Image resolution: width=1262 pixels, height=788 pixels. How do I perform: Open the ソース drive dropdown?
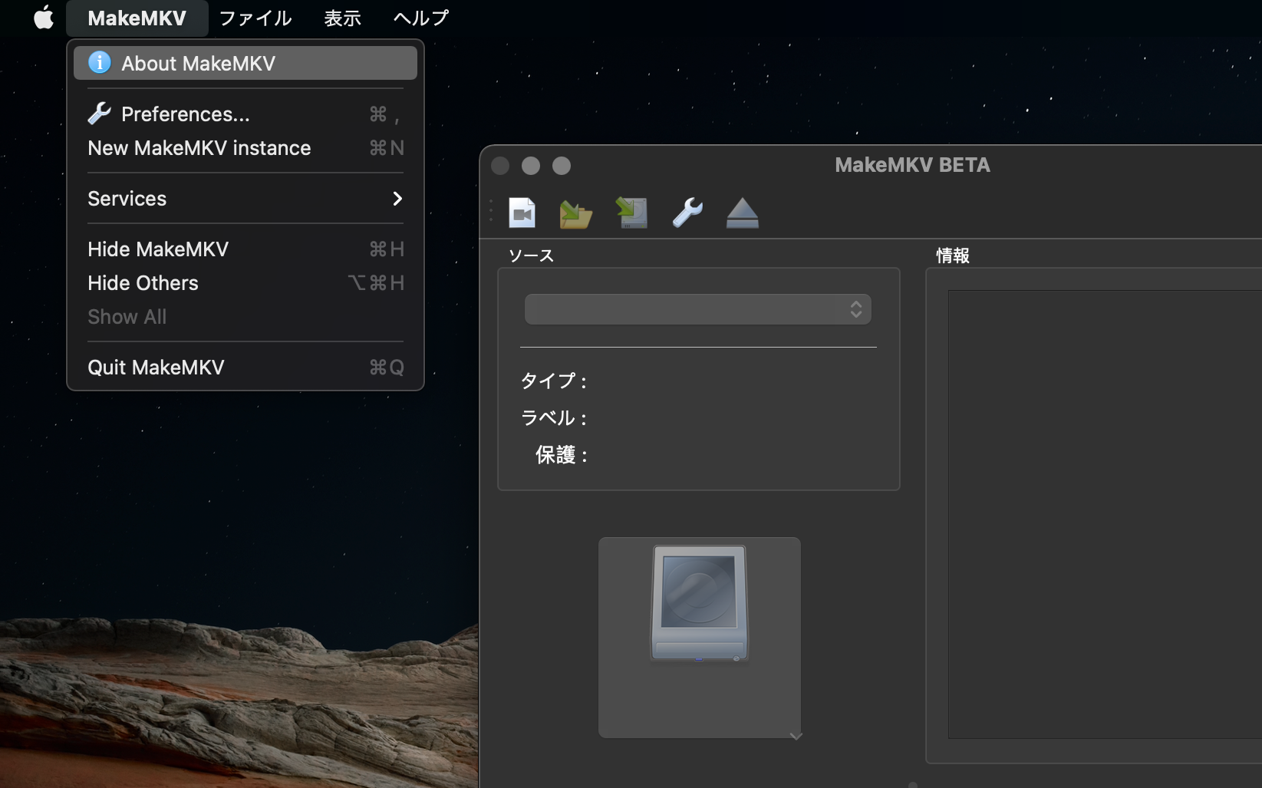698,309
